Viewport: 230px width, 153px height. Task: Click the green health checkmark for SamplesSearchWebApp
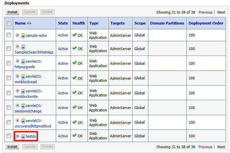click(x=75, y=48)
